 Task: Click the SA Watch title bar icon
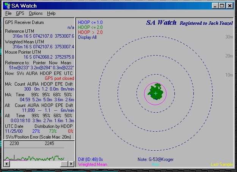(7, 6)
